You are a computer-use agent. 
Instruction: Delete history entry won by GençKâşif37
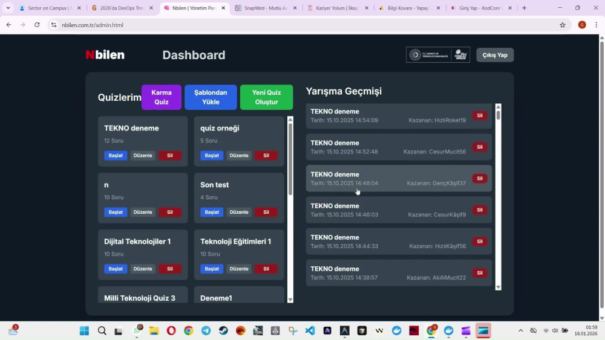pos(480,178)
